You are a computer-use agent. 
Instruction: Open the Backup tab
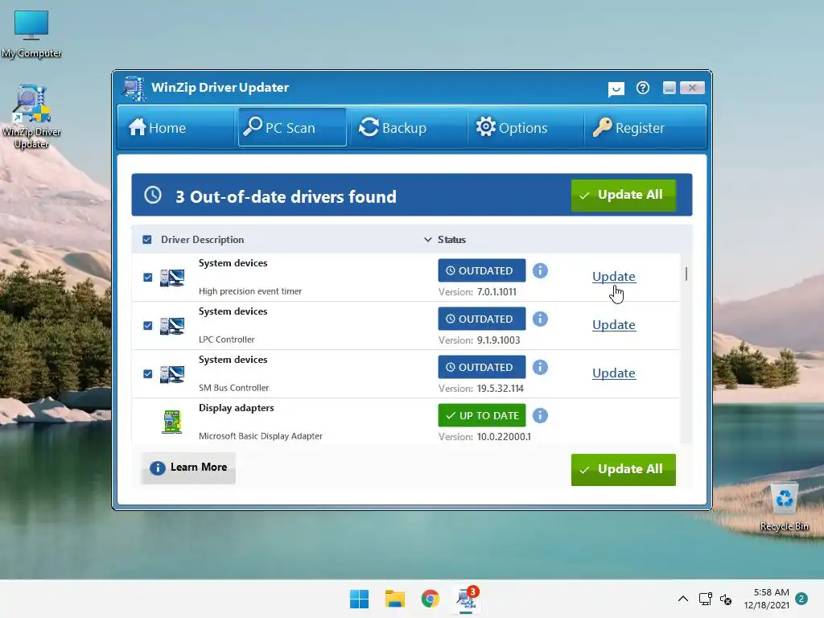point(407,127)
